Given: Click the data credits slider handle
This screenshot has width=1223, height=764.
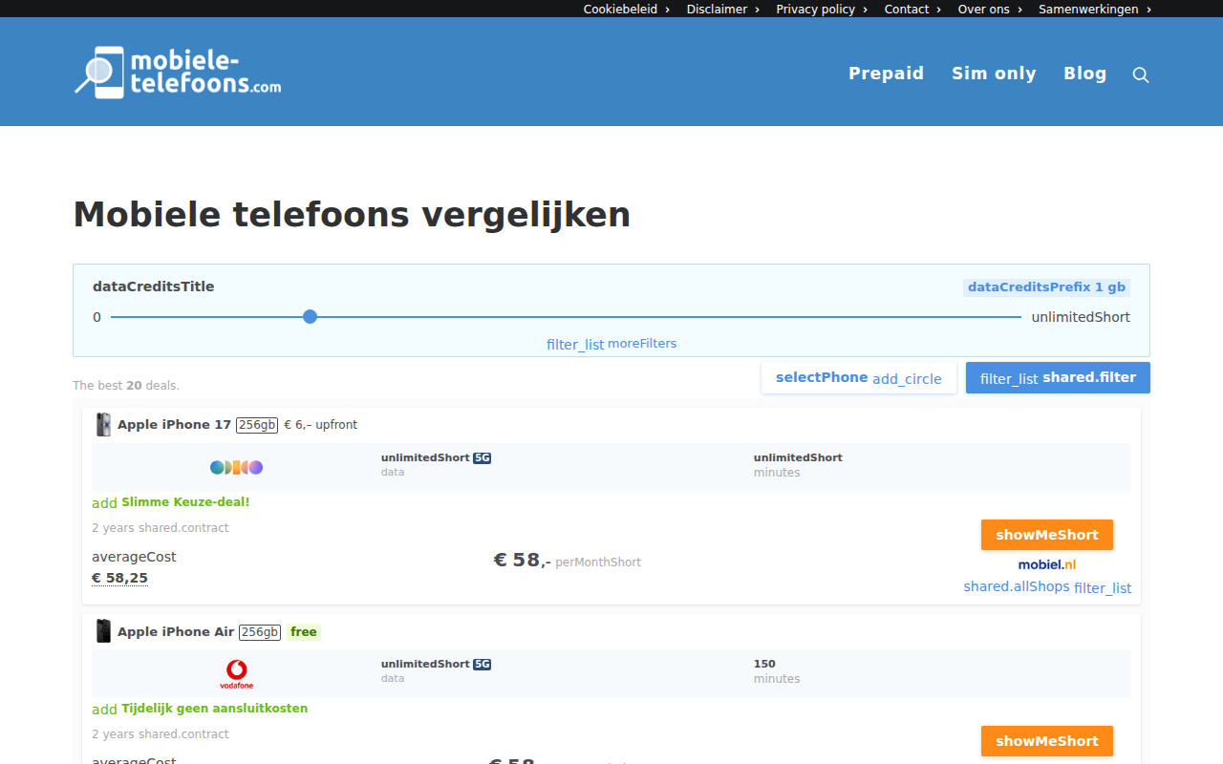Looking at the screenshot, I should [310, 316].
